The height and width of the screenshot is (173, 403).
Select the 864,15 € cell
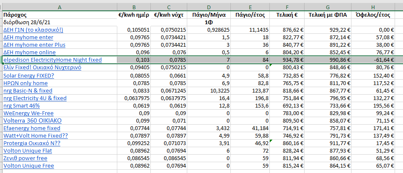(x=328, y=166)
